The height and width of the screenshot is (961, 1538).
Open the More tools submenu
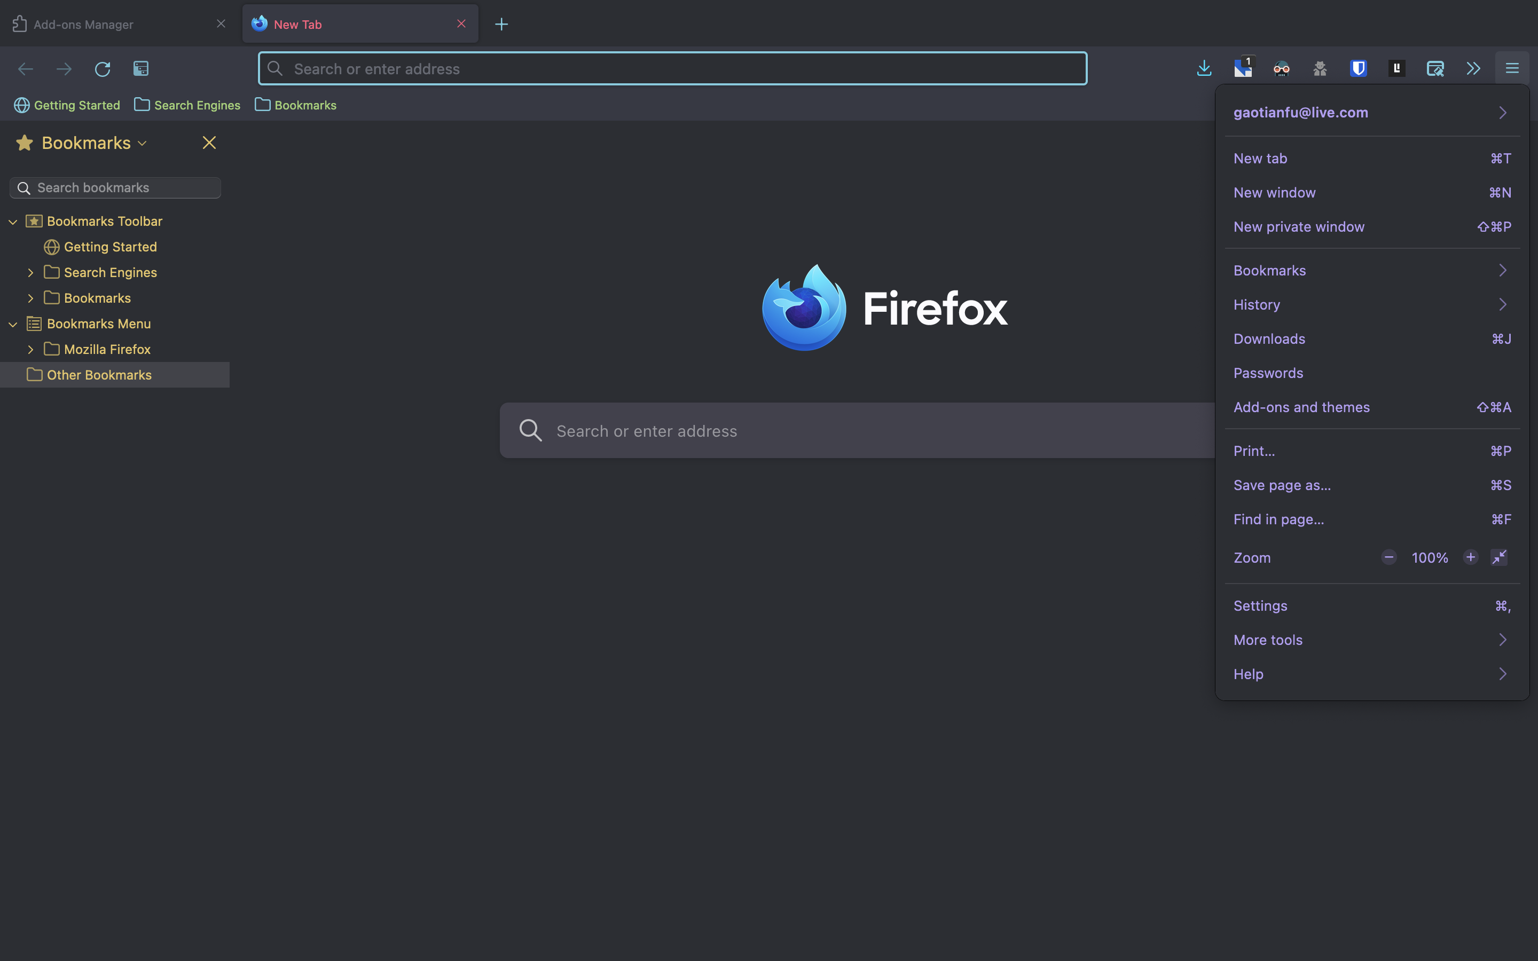(1372, 640)
